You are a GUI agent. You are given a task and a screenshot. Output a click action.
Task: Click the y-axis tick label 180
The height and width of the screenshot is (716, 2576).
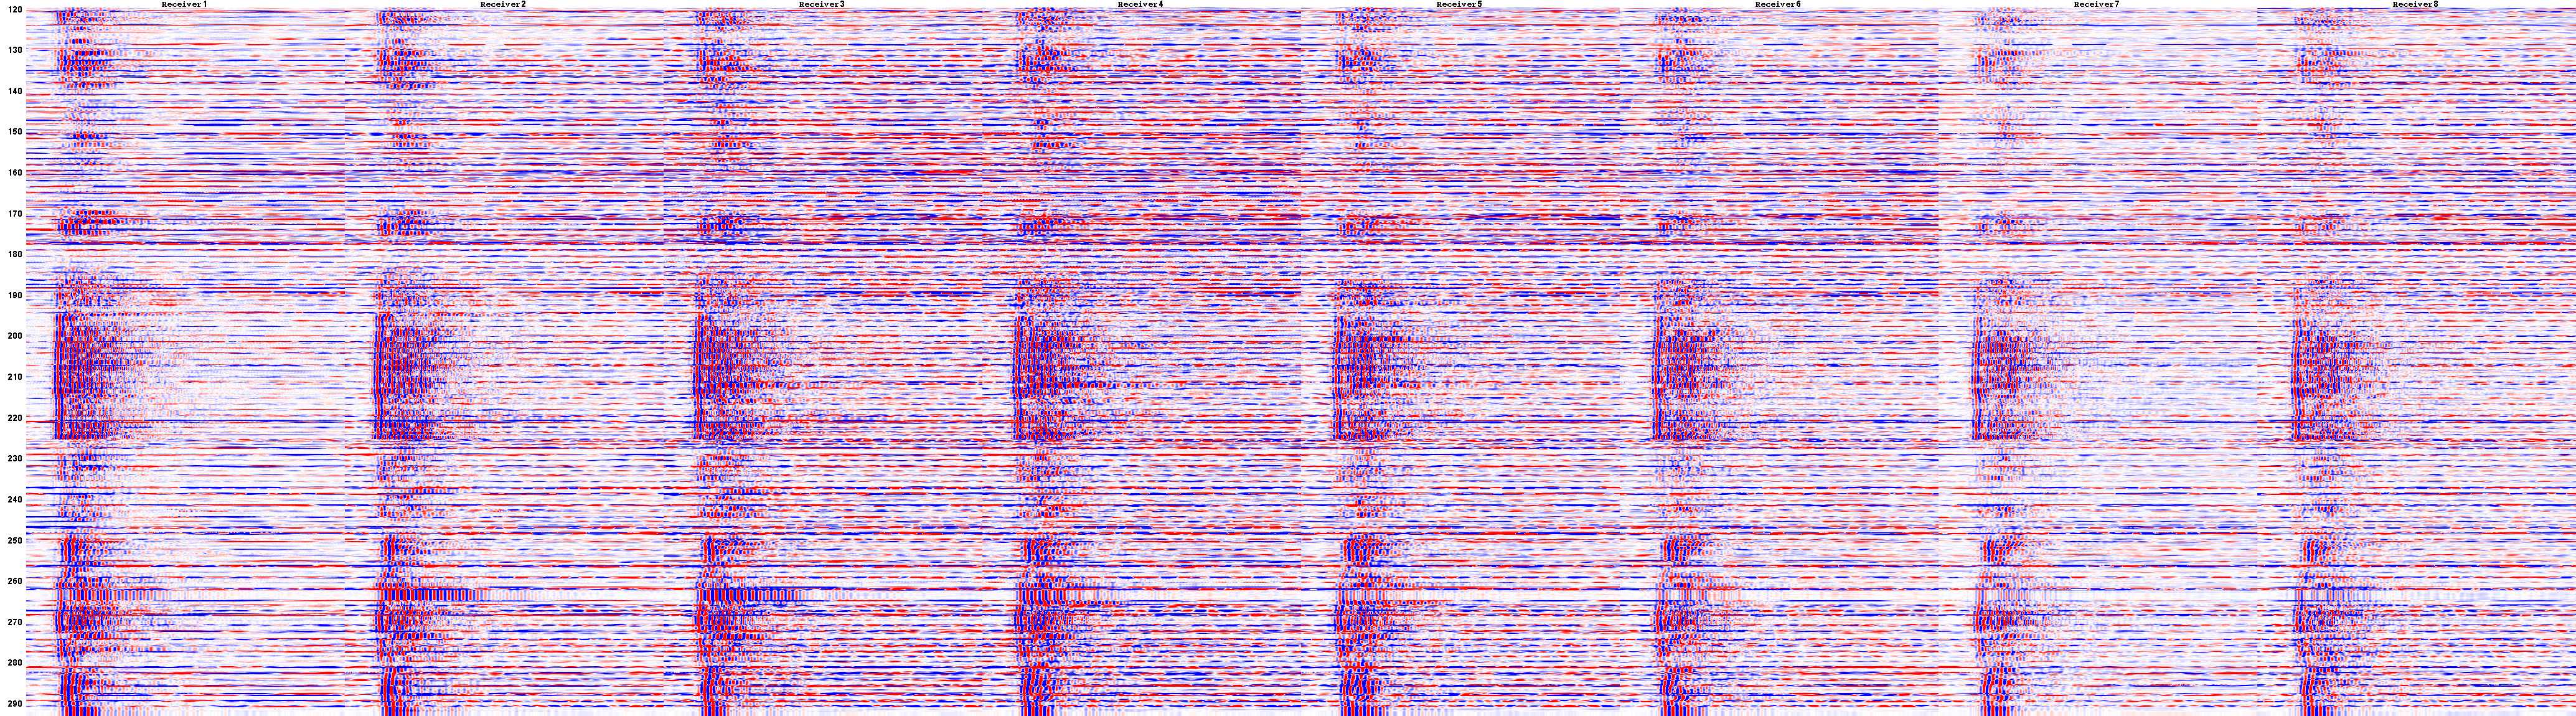(x=14, y=255)
